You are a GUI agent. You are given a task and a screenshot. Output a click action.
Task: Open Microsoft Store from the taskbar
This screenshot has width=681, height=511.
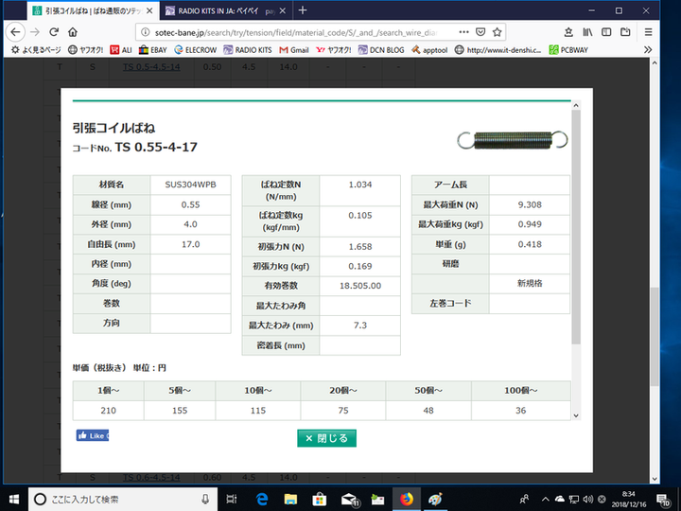321,499
